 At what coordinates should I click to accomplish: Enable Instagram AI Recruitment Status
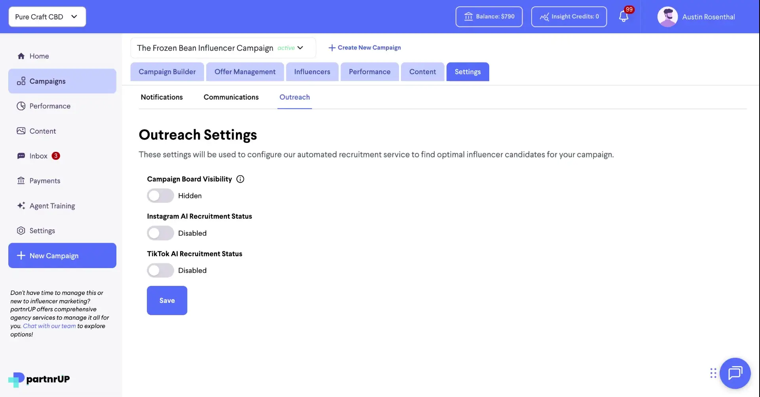coord(160,233)
